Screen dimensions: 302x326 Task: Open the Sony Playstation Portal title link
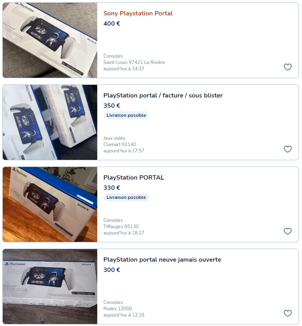click(138, 13)
